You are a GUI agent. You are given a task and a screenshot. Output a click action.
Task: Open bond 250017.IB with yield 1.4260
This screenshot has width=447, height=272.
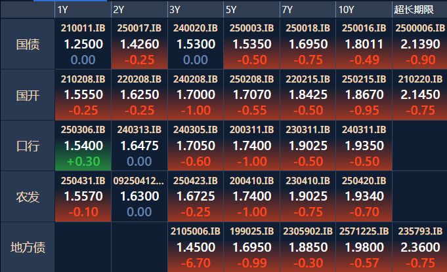click(x=139, y=44)
